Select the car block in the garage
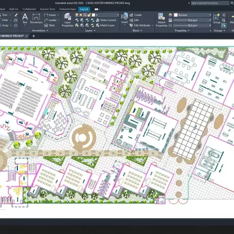234x234 pixels. [x=215, y=155]
